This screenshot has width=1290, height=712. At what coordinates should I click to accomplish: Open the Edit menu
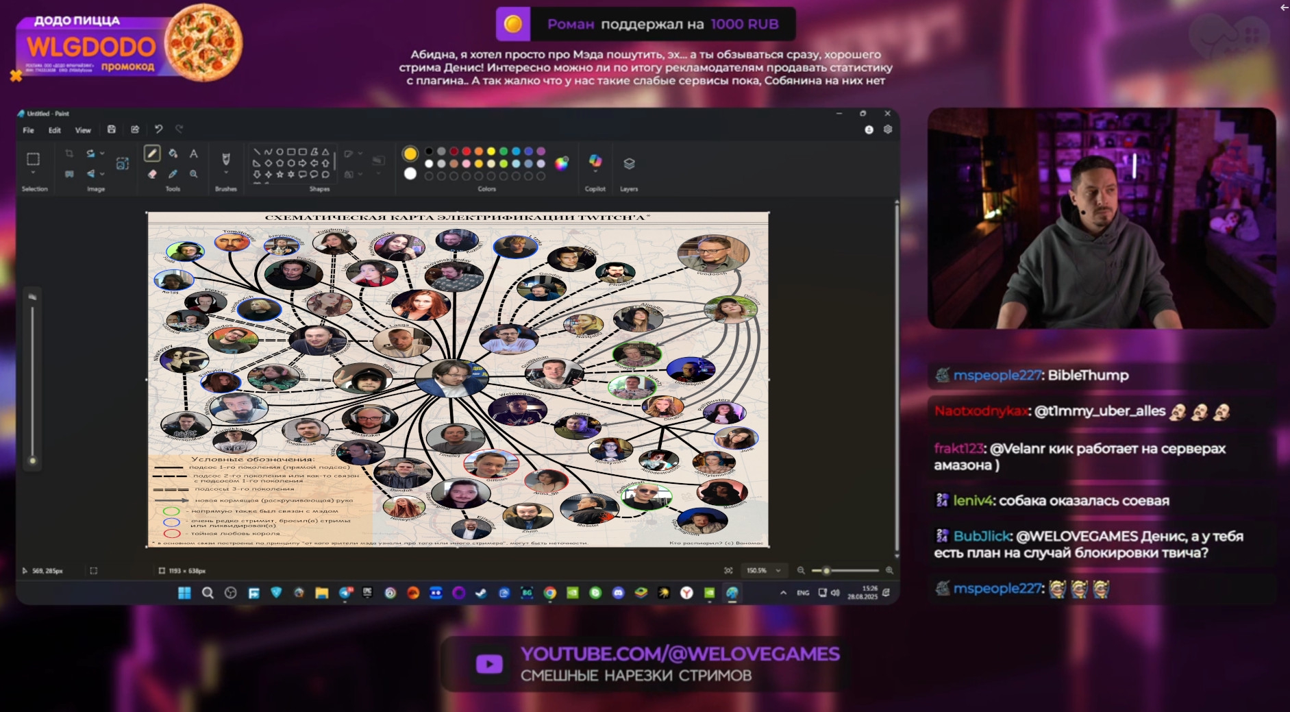point(55,130)
